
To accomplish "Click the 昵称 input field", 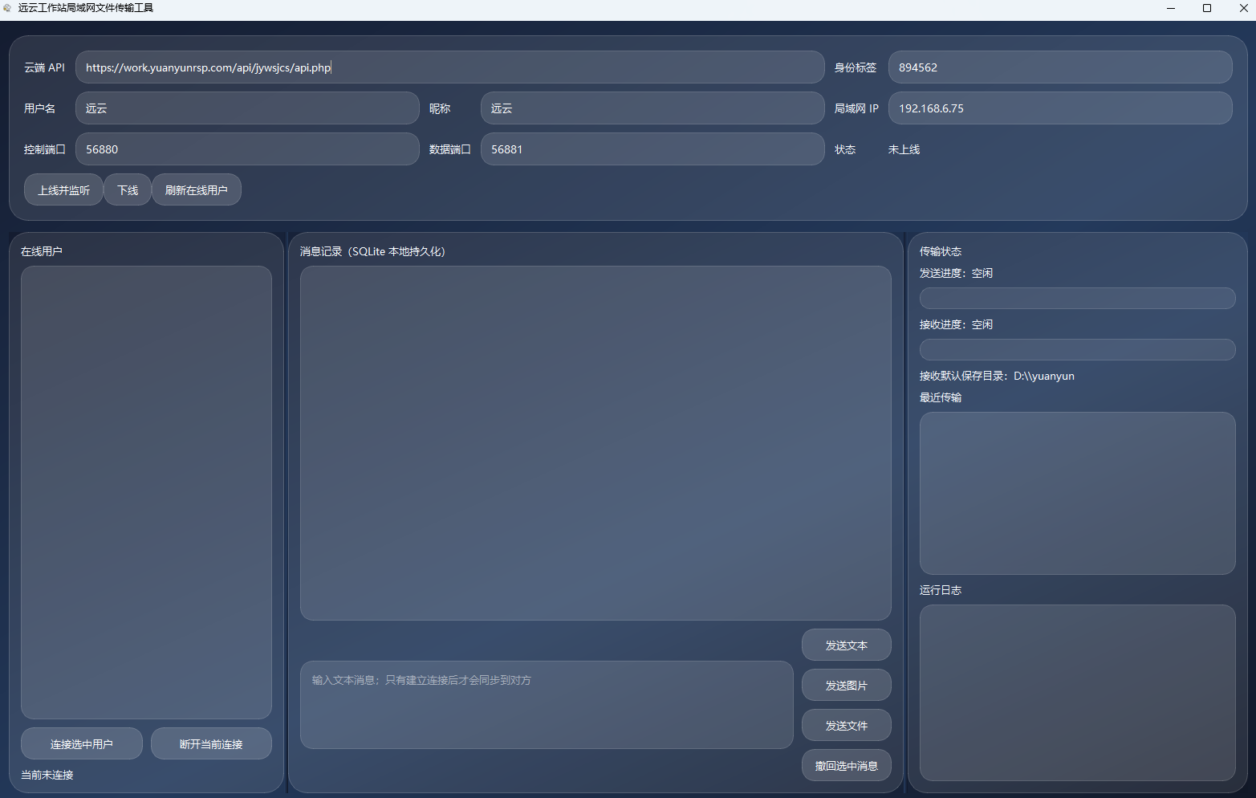I will [652, 108].
